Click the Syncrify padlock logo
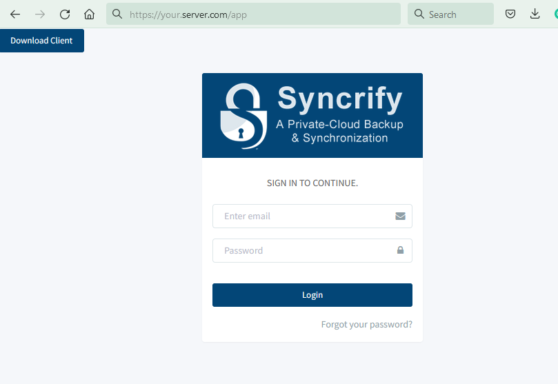 tap(243, 116)
